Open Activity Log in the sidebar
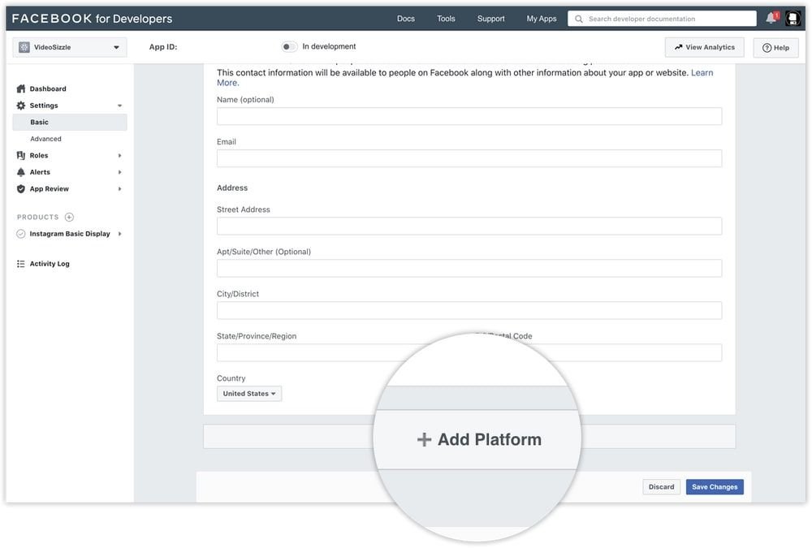Viewport: 812px width, 548px height. click(50, 264)
